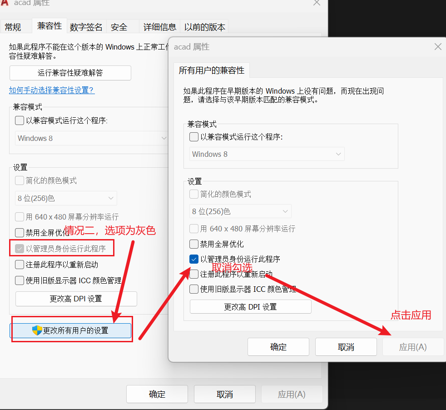
Task: Switch to the 常规 tab
Action: [x=13, y=27]
